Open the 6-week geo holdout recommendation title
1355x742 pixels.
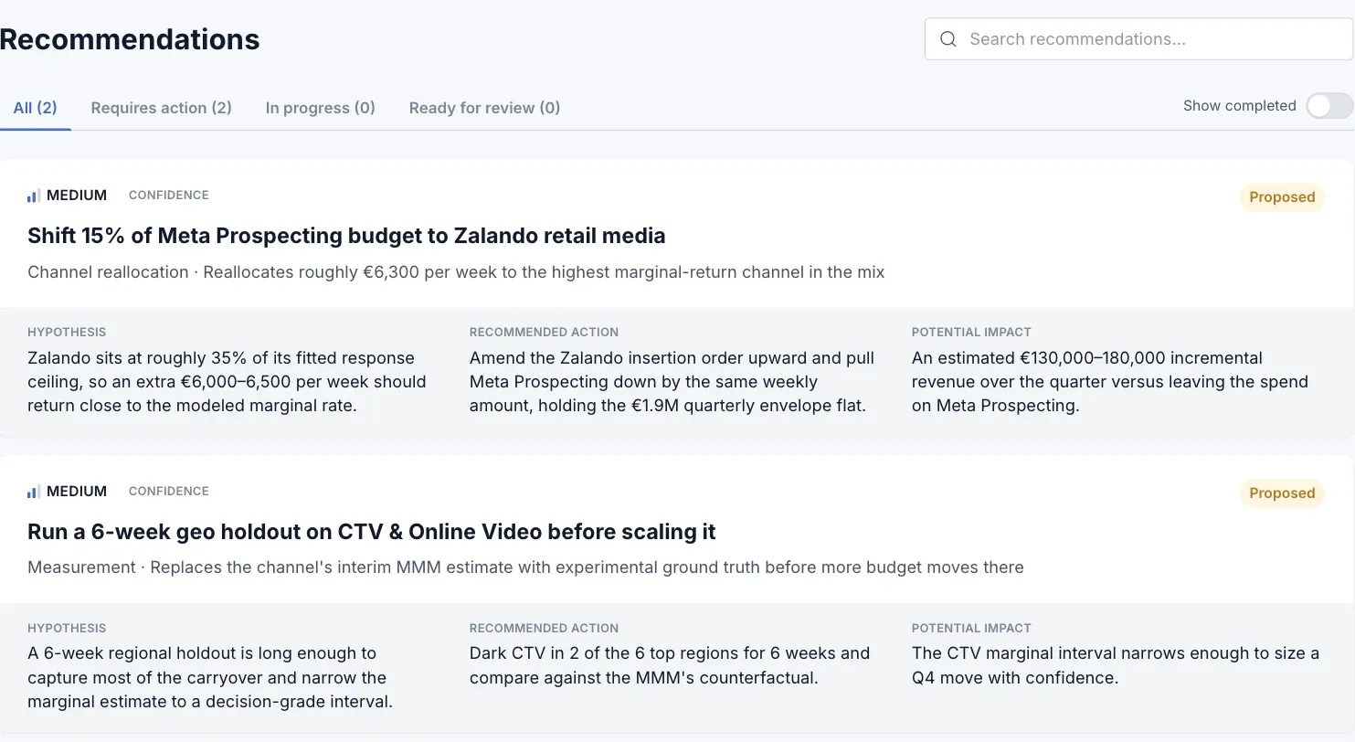(372, 532)
